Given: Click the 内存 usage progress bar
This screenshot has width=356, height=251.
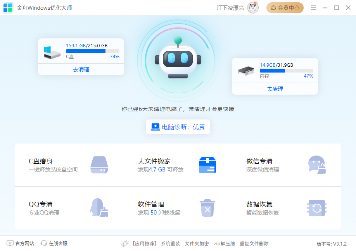Looking at the screenshot, I should click(287, 71).
